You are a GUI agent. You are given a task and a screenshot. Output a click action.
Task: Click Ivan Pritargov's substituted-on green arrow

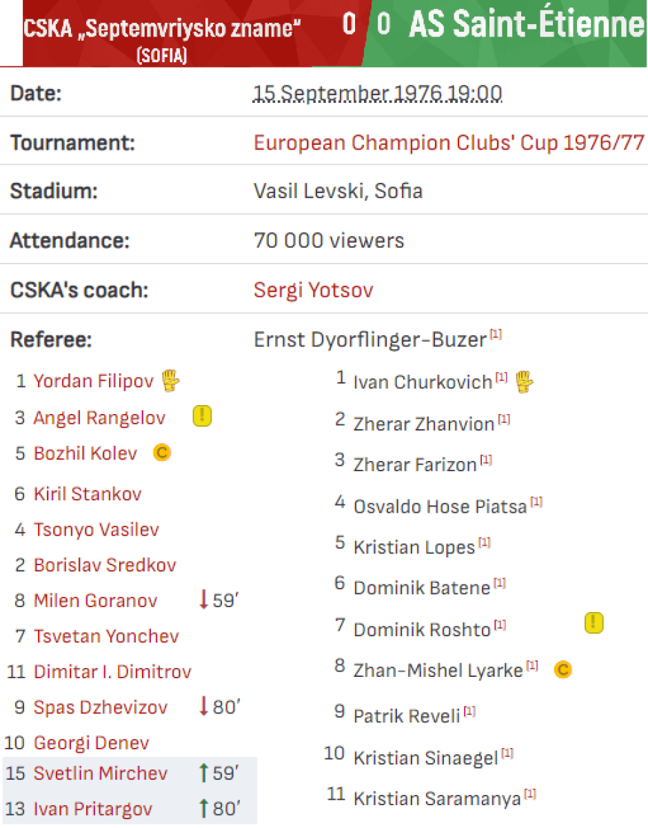pos(203,809)
